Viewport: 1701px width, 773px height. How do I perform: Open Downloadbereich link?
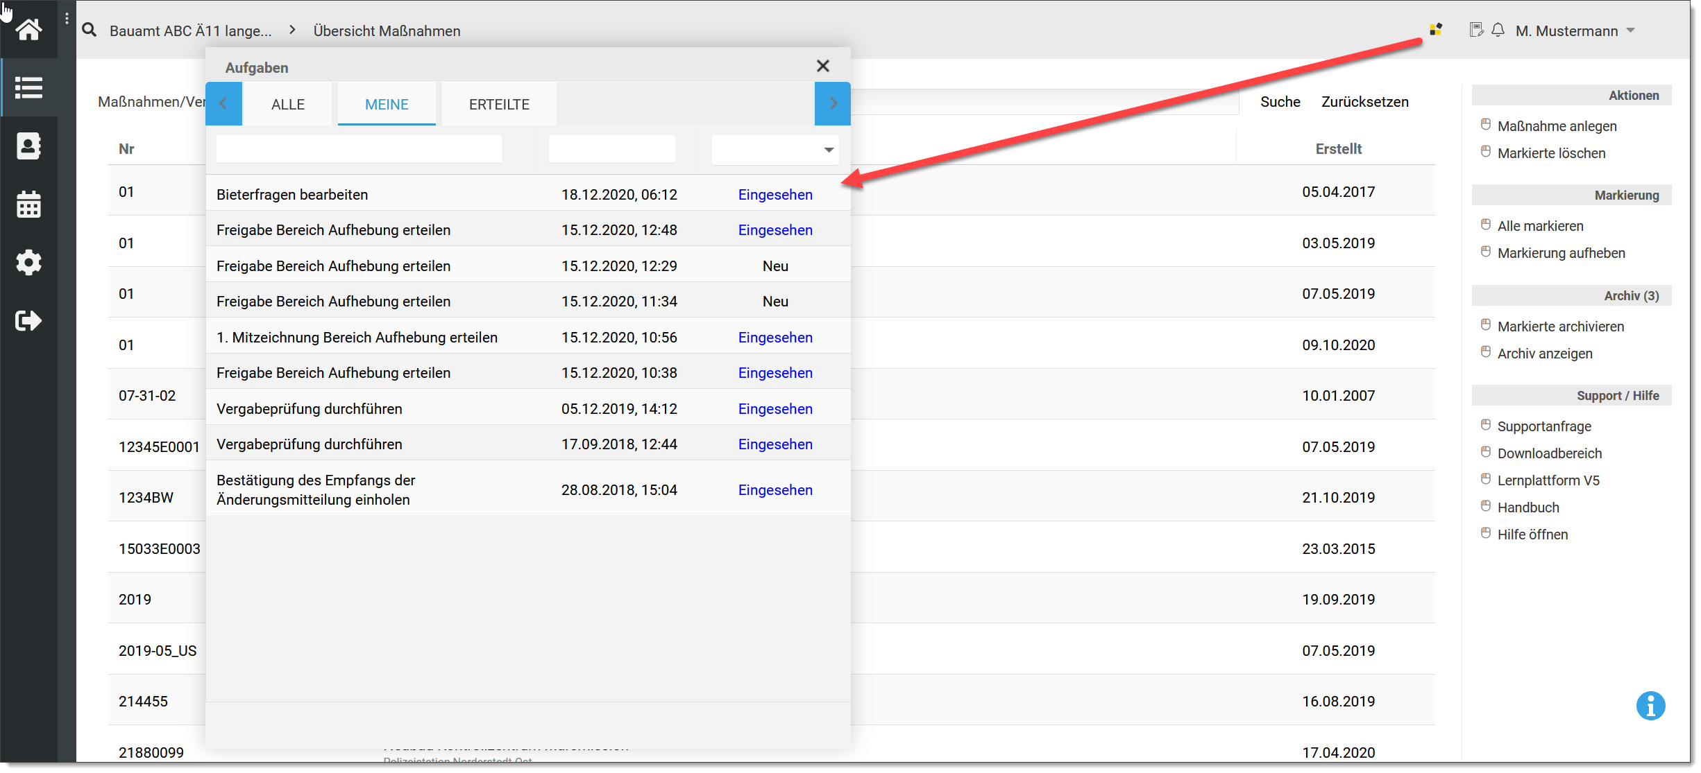[x=1549, y=453]
